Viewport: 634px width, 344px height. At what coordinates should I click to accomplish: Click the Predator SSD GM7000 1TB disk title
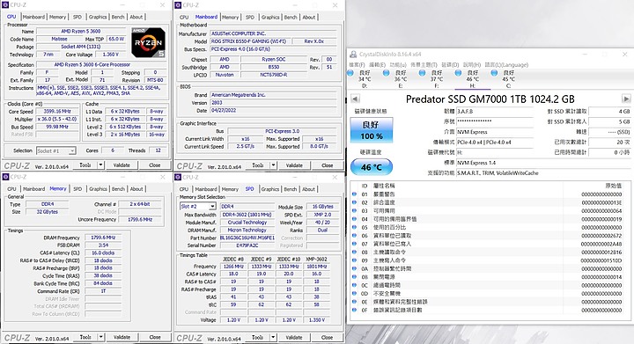coord(490,99)
